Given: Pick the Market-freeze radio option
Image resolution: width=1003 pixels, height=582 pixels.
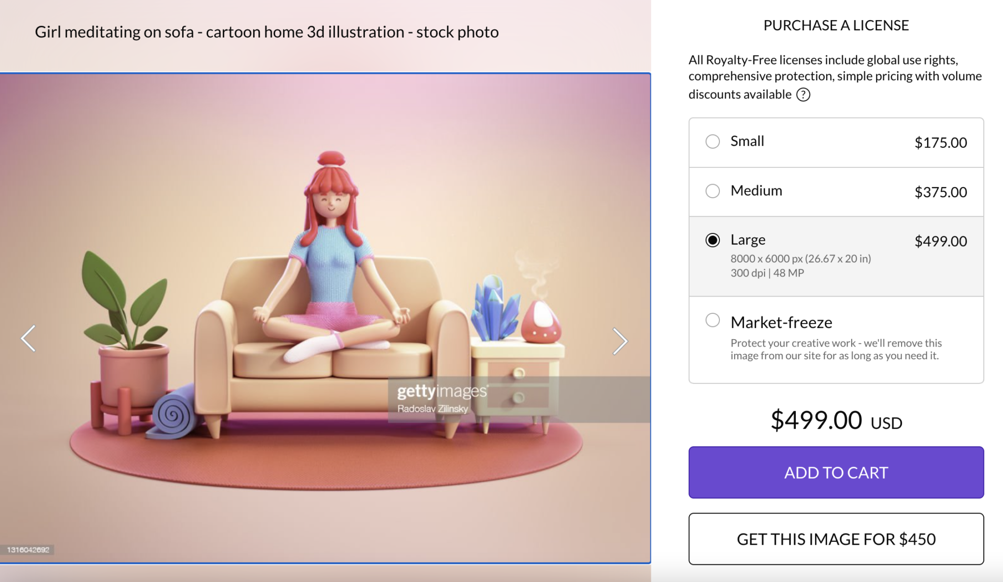Looking at the screenshot, I should (713, 321).
